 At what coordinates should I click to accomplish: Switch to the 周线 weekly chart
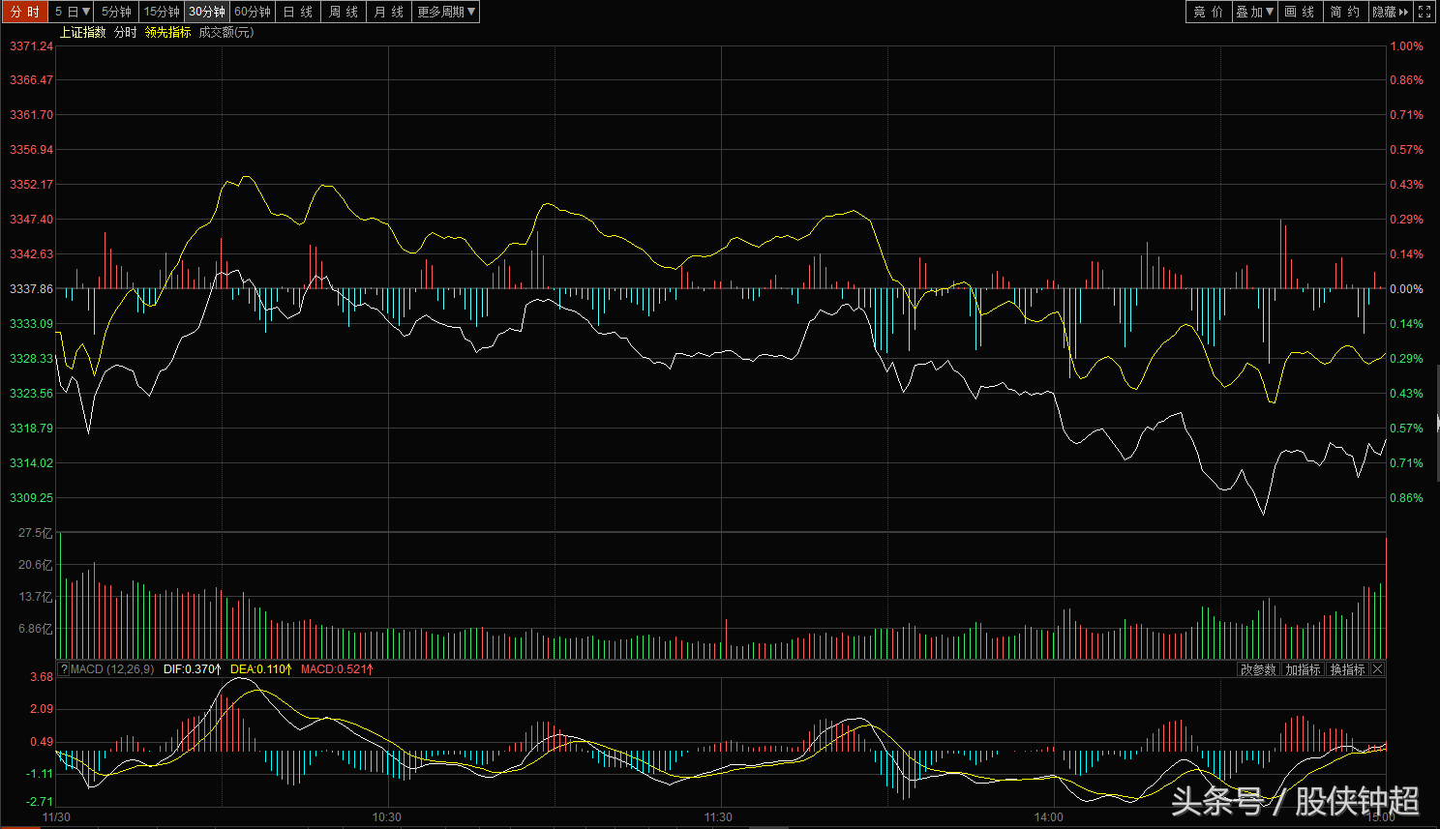tap(344, 12)
